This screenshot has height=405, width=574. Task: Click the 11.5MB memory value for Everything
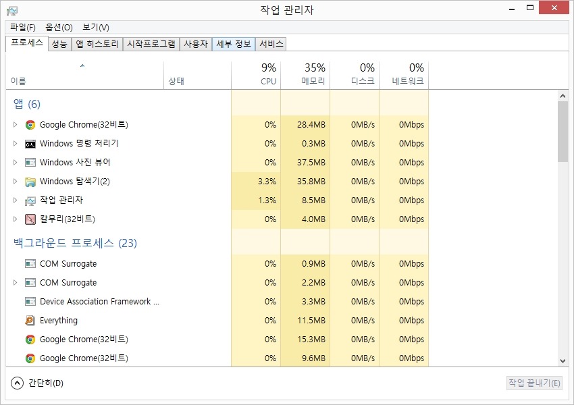(311, 321)
